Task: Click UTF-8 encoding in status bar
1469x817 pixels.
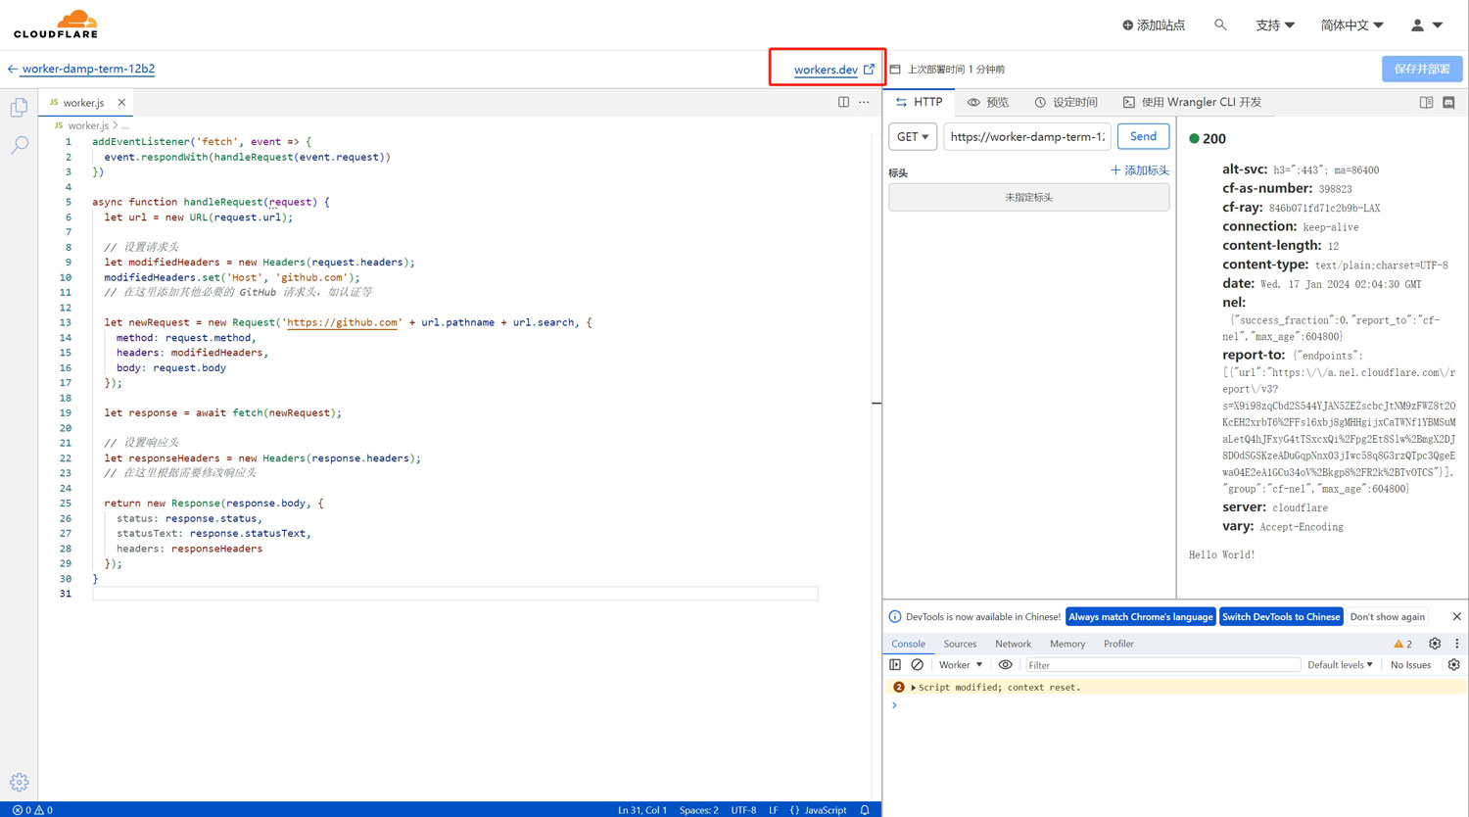Action: click(743, 810)
